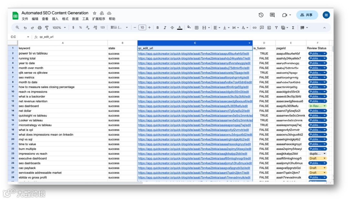This screenshot has width=349, height=200.
Task: Format cells as currency
Action: (x=73, y=27)
